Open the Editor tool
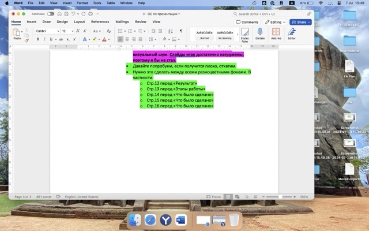 tap(292, 33)
